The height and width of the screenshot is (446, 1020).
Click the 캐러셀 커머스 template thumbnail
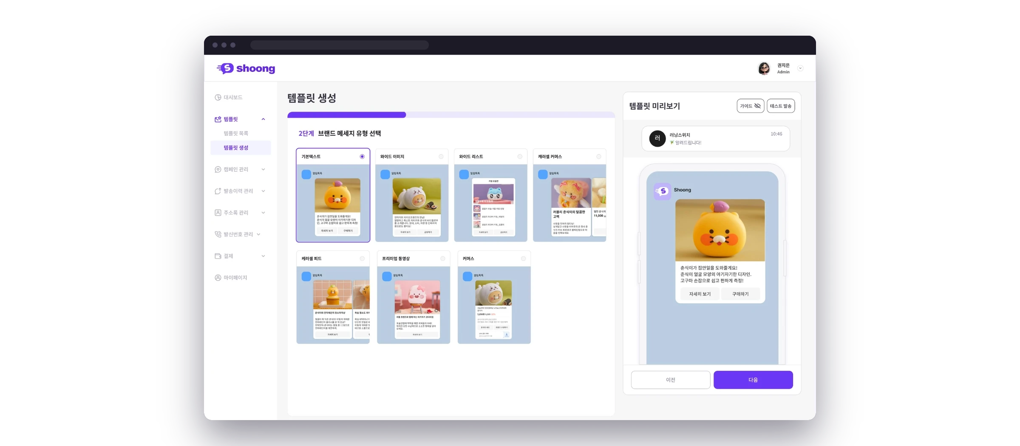point(569,203)
